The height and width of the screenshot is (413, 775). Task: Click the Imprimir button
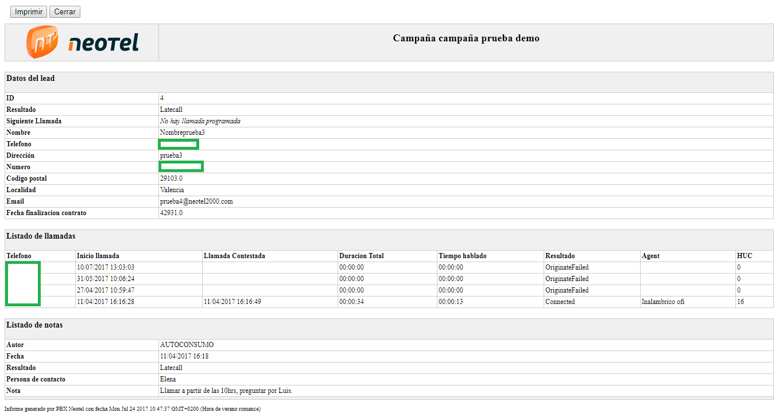tap(29, 11)
